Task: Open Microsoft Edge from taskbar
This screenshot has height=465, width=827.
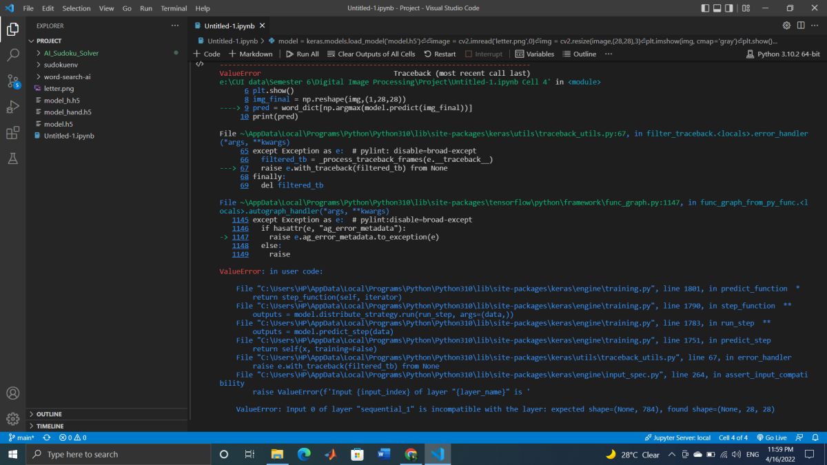Action: tap(303, 455)
